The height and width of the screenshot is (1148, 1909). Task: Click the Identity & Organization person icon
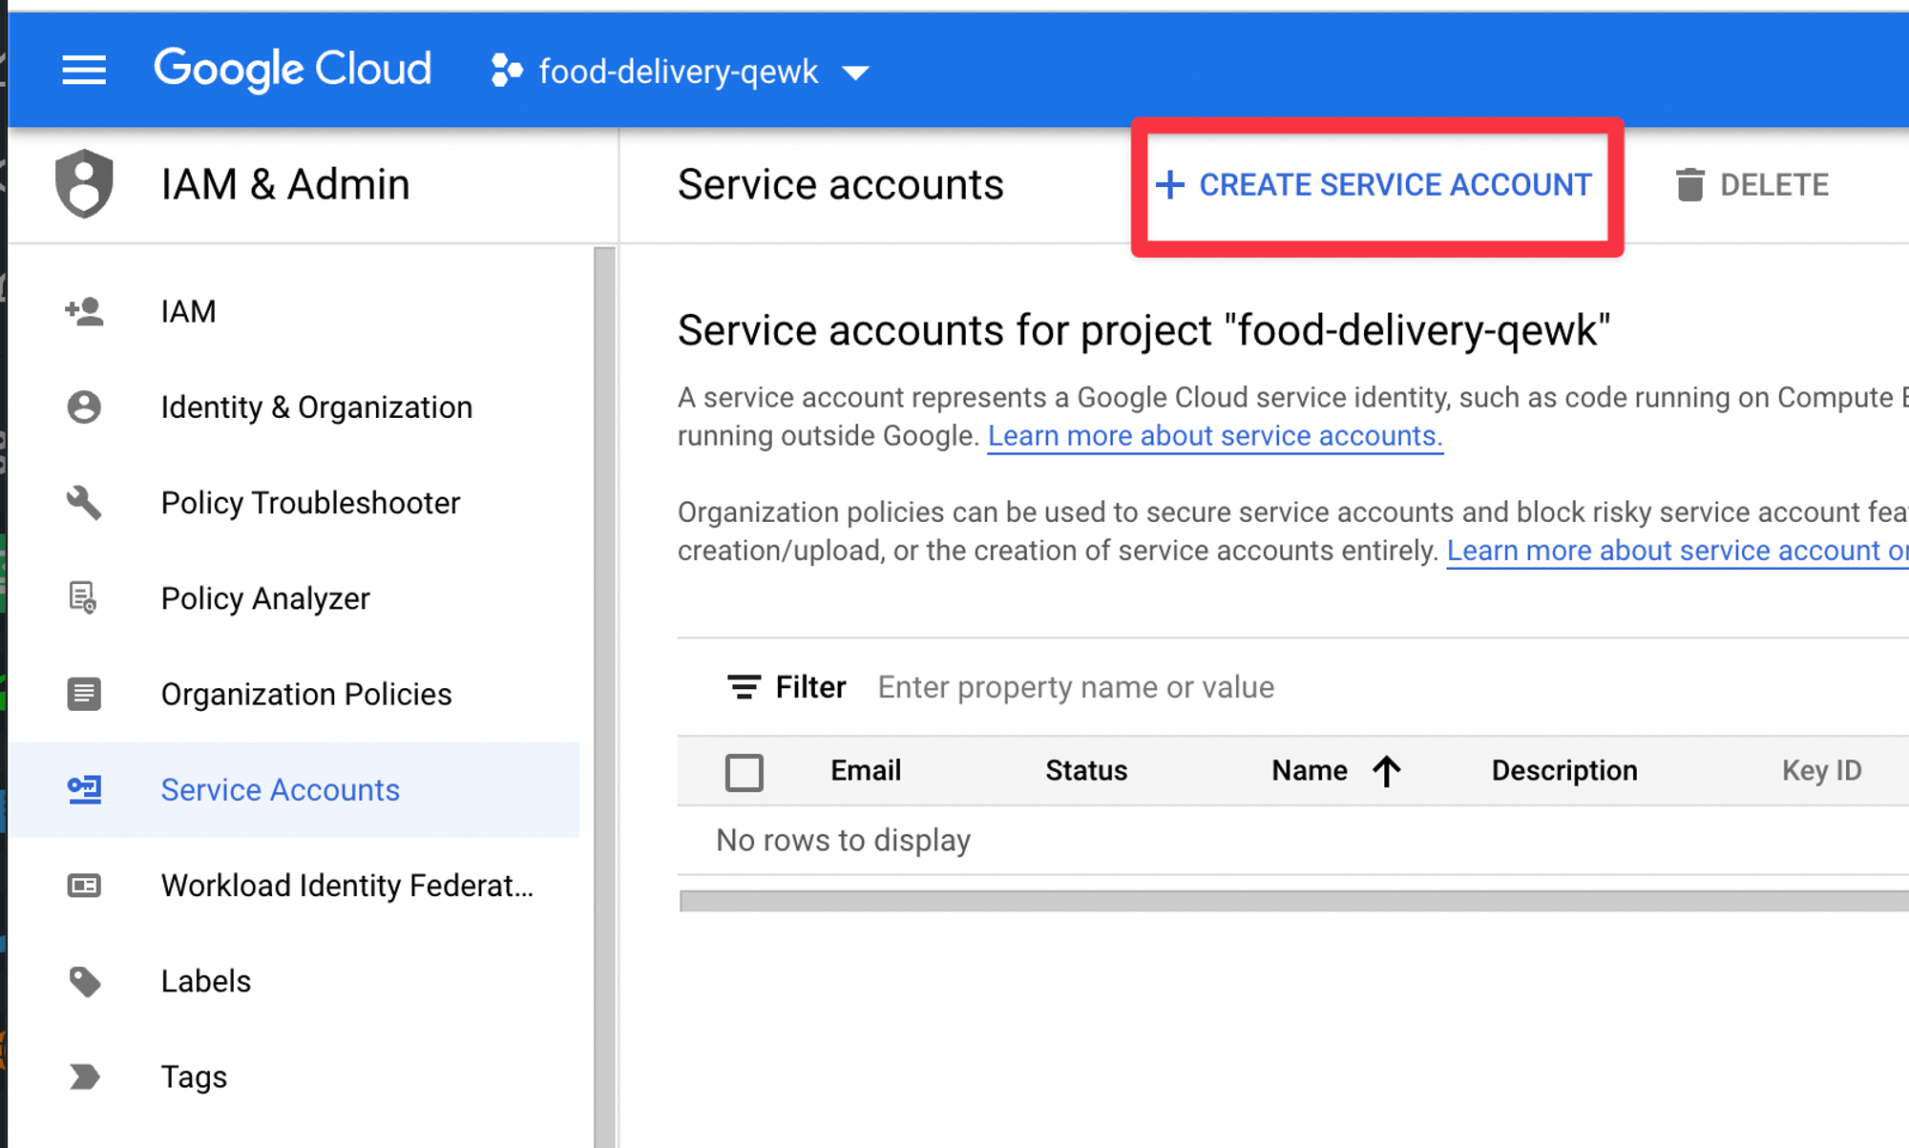[x=84, y=407]
